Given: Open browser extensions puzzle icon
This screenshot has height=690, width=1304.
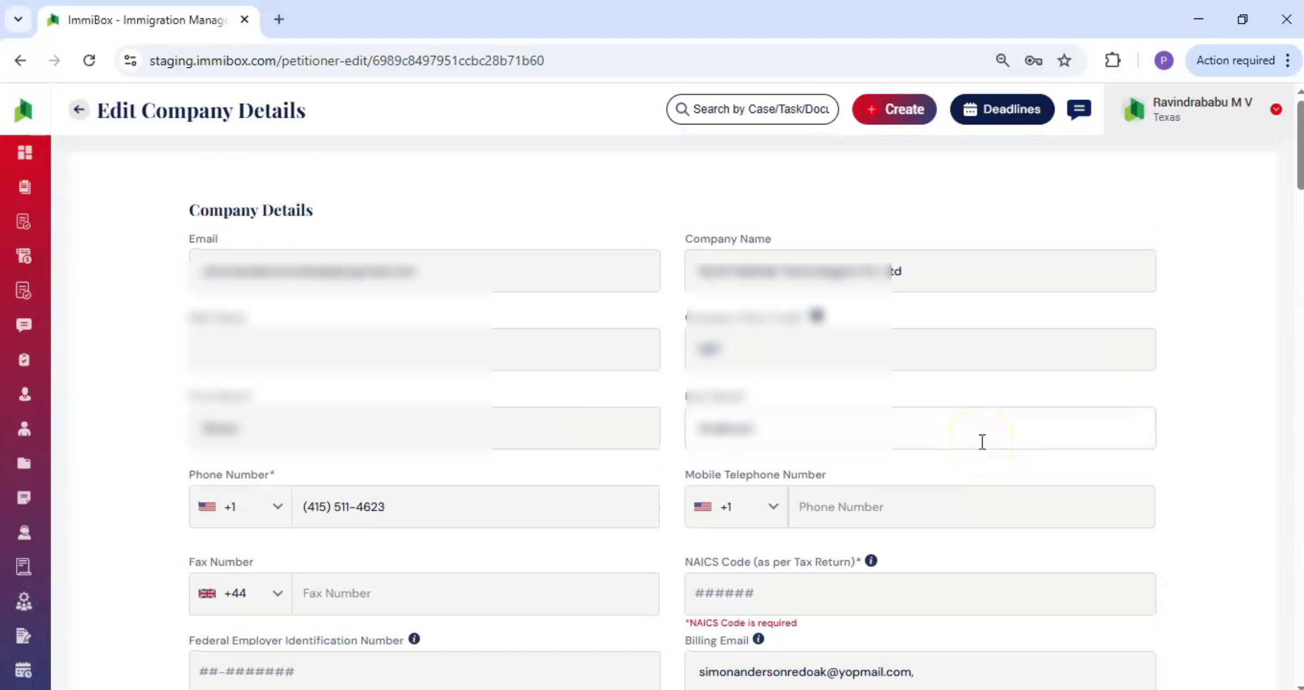Looking at the screenshot, I should tap(1113, 60).
